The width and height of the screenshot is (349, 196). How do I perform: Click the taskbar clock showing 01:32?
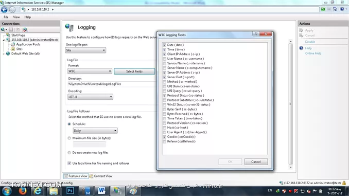click(x=335, y=191)
